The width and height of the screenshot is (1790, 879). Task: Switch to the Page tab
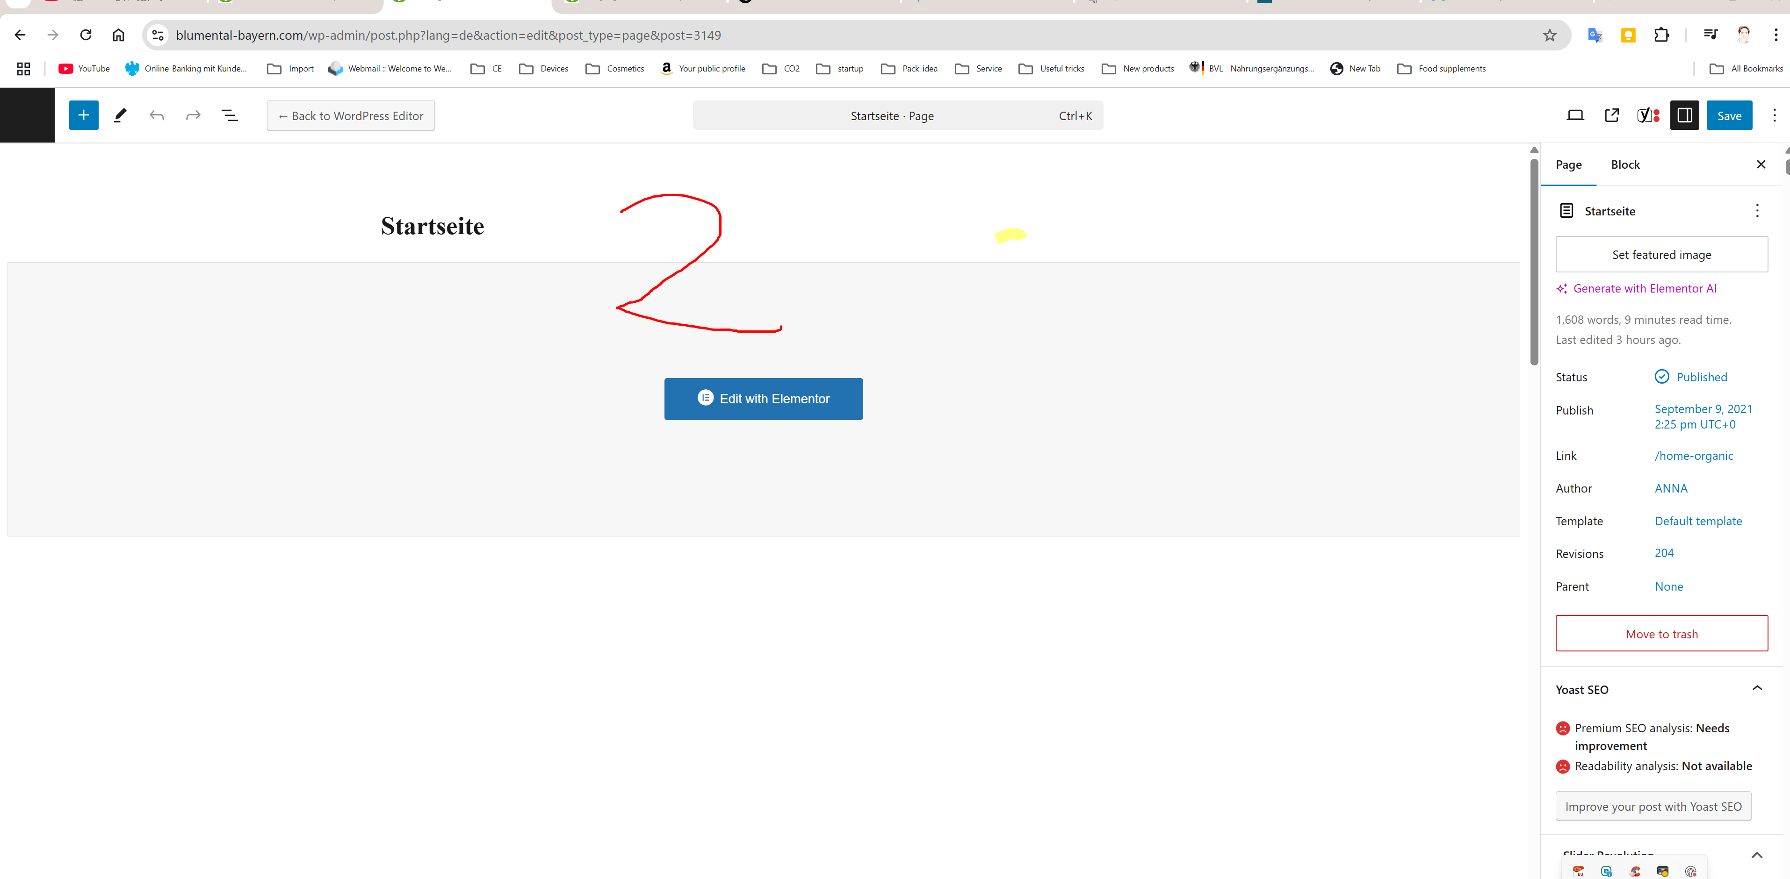(1568, 164)
